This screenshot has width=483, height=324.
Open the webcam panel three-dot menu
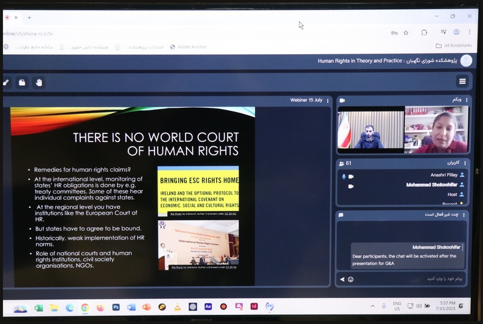point(467,100)
